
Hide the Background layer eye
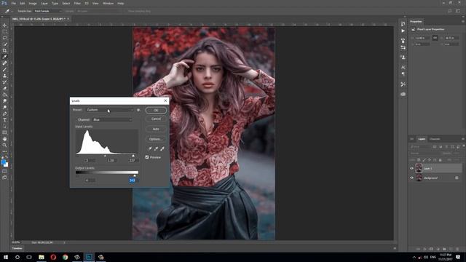(x=412, y=178)
